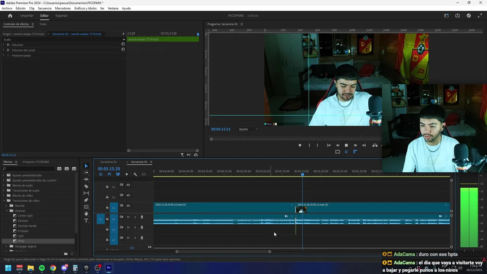Step back one frame in Program monitor
Viewport: 487px width, 274px height.
click(x=337, y=145)
